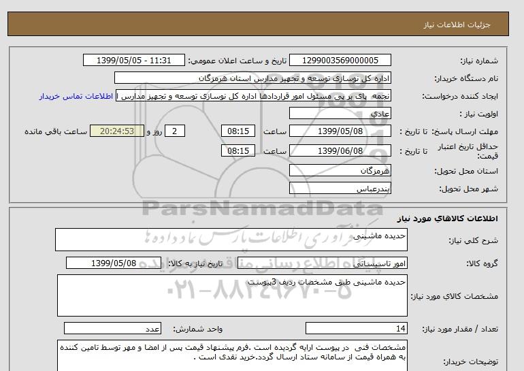This screenshot has width=524, height=371.
Task: Click the general description box حدیده ماشینی
Action: click(231, 240)
